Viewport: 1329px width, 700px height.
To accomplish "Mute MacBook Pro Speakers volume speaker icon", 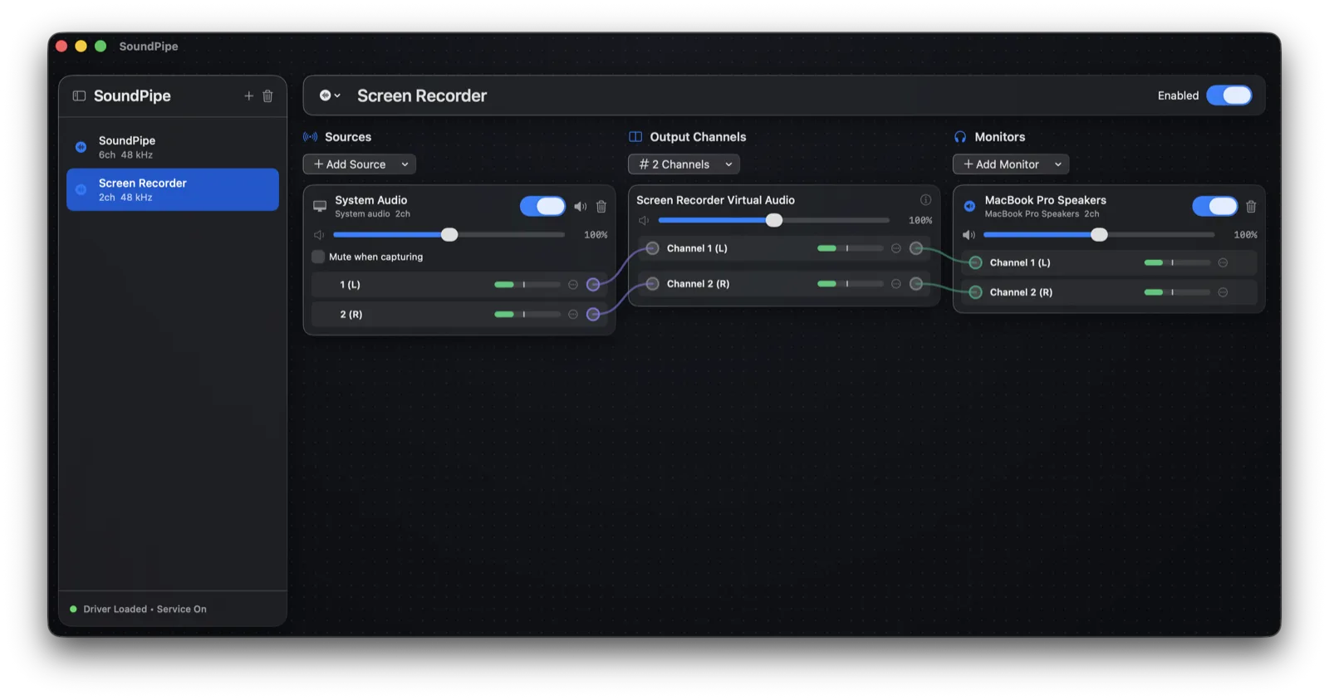I will pyautogui.click(x=969, y=235).
